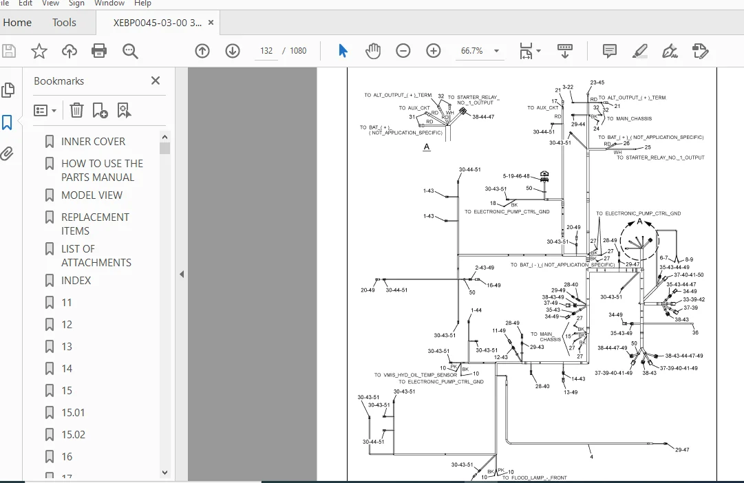
Task: Select the highlighter pen tool
Action: pos(639,51)
